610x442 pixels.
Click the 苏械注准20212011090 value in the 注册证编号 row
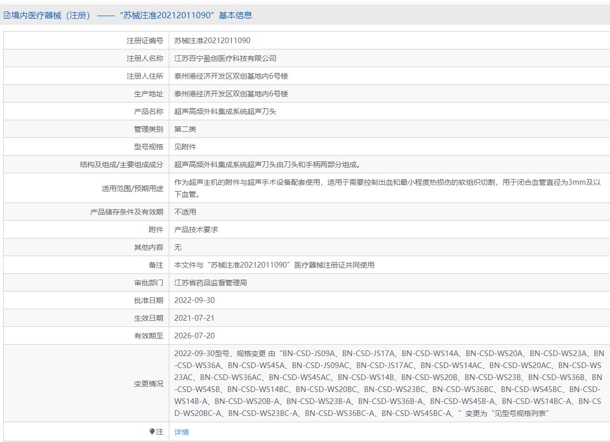coord(212,41)
